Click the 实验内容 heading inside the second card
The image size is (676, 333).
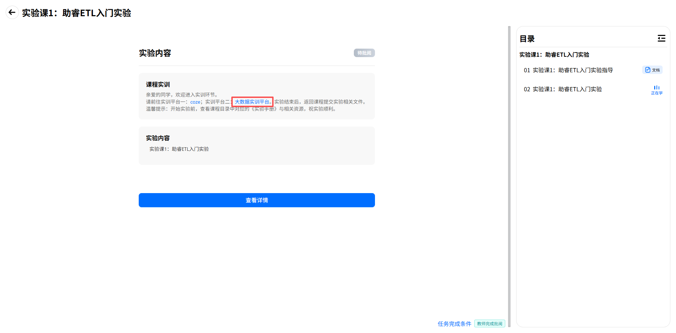(x=158, y=138)
